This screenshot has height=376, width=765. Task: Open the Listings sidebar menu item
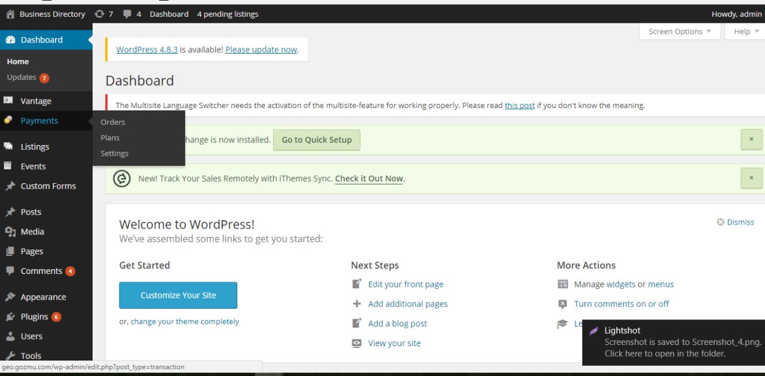46,146
